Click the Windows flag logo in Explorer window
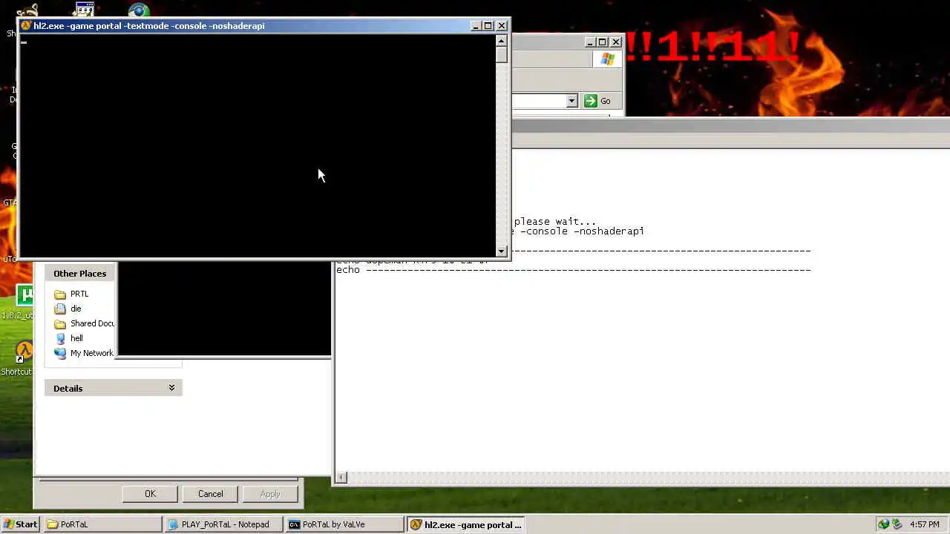 coord(608,59)
